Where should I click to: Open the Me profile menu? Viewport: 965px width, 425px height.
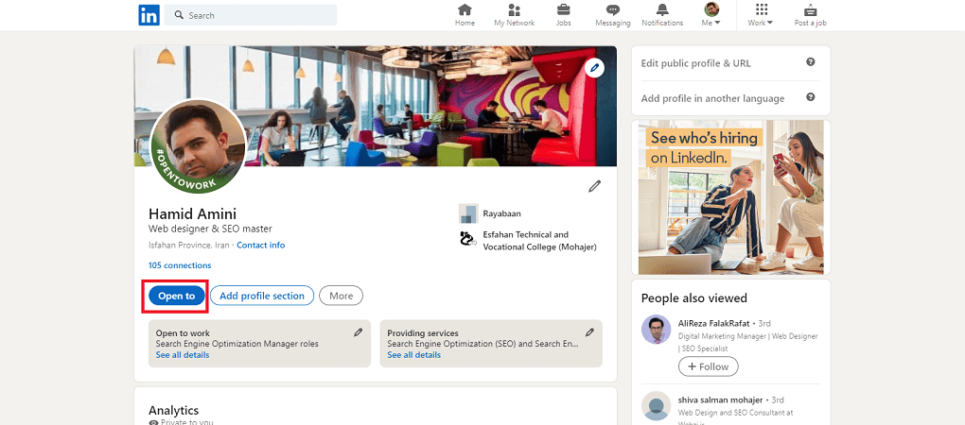pyautogui.click(x=711, y=15)
